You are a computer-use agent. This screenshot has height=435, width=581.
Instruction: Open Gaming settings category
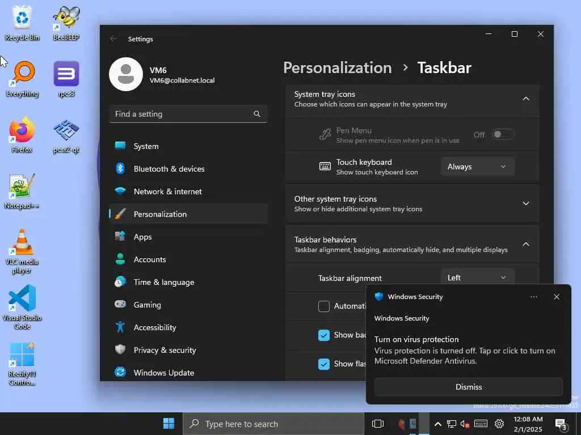pyautogui.click(x=188, y=304)
